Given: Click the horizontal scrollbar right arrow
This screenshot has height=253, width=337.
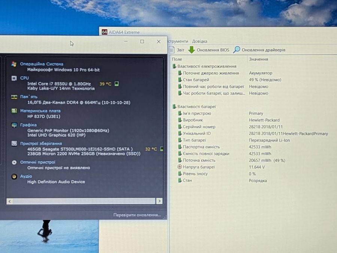Looking at the screenshot, I should (x=159, y=201).
